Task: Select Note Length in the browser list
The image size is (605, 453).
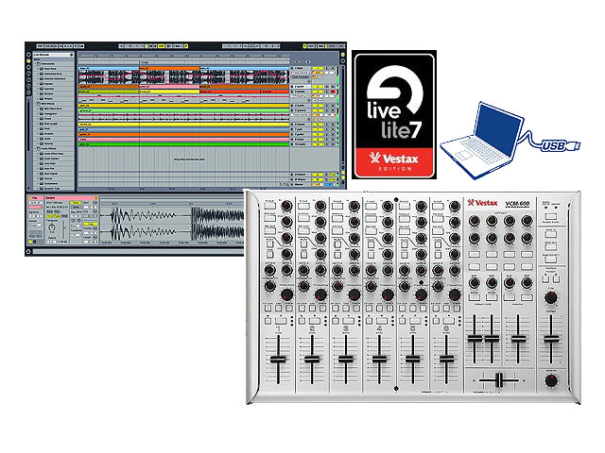Action: pyautogui.click(x=51, y=124)
